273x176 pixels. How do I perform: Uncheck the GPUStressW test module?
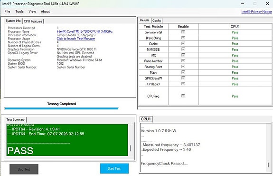pos(183,78)
